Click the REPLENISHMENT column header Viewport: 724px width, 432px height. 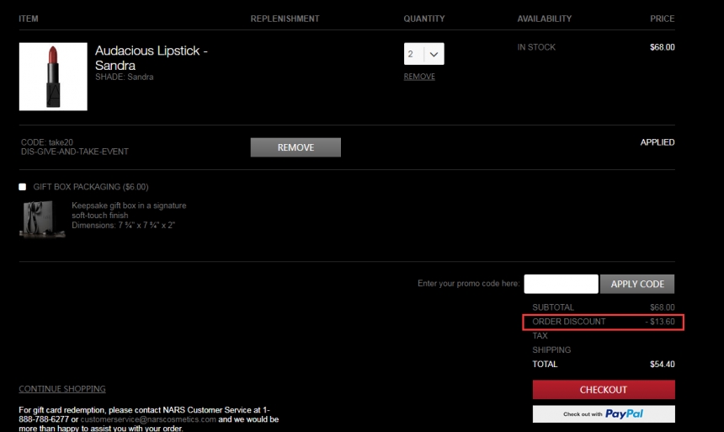coord(285,19)
